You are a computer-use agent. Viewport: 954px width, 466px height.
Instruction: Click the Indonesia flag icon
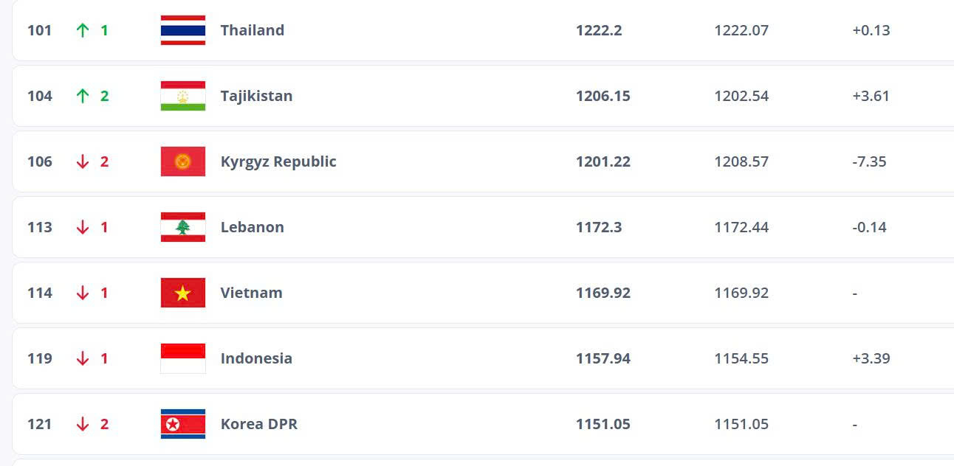pos(183,358)
